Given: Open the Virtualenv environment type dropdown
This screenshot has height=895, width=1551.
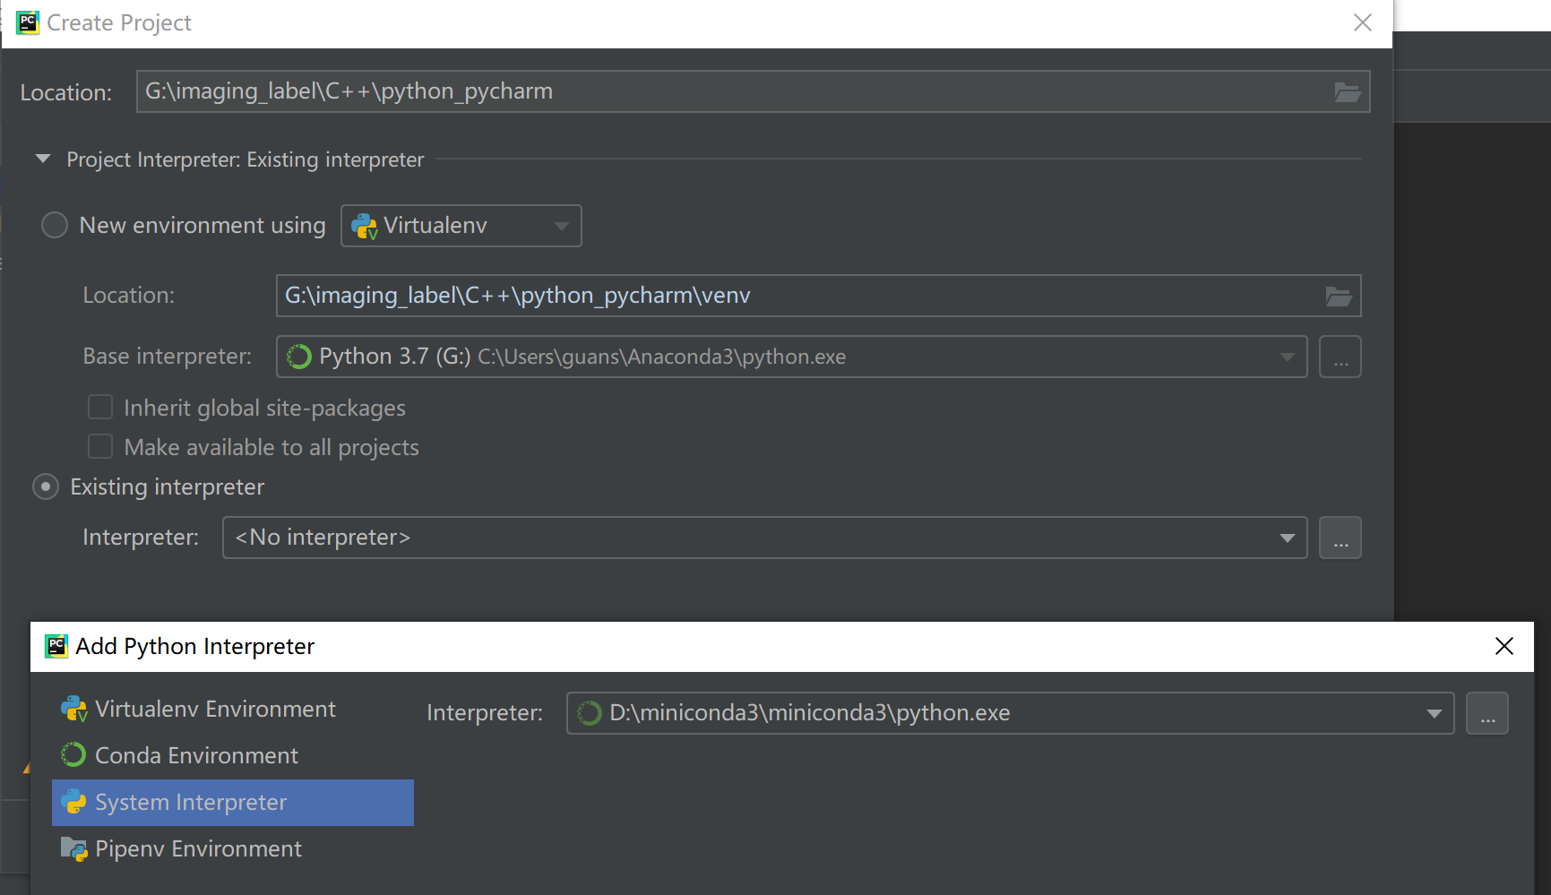Looking at the screenshot, I should pos(461,226).
